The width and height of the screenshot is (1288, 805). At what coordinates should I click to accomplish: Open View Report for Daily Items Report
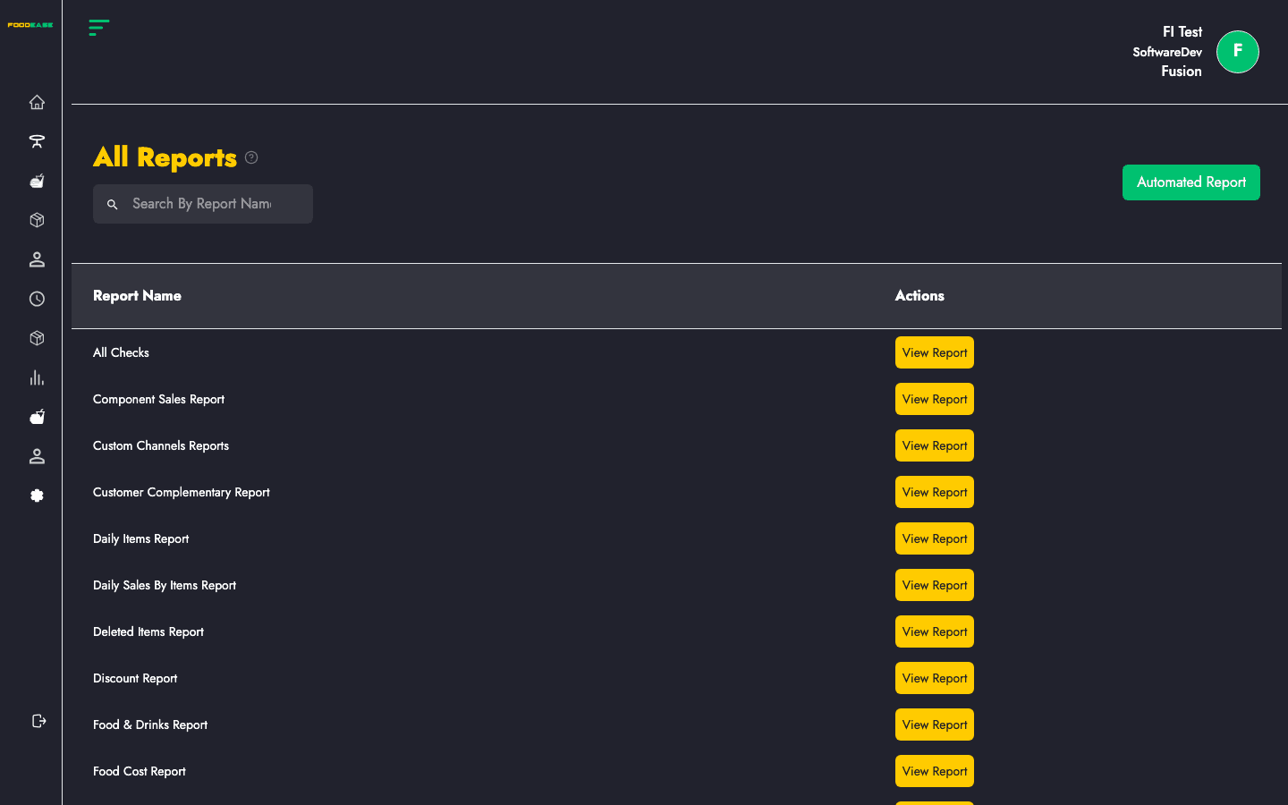pyautogui.click(x=935, y=538)
